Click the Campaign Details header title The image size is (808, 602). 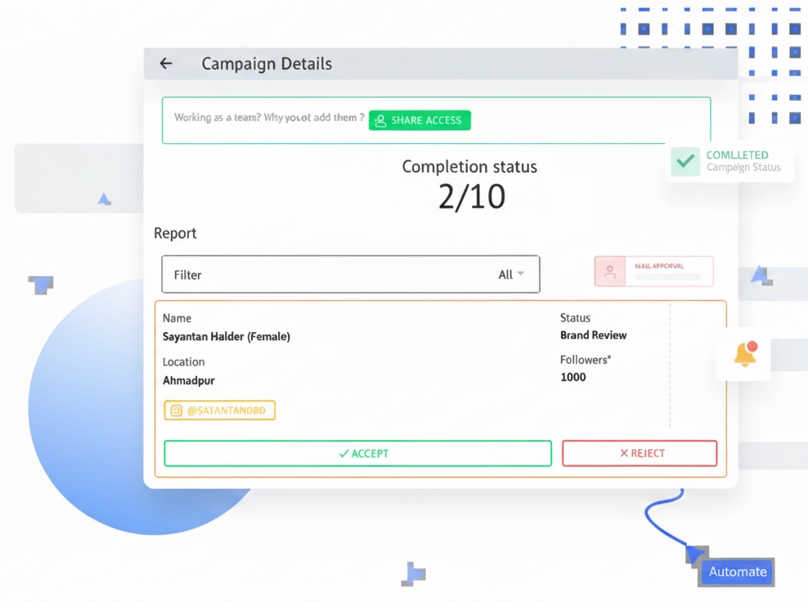(267, 64)
